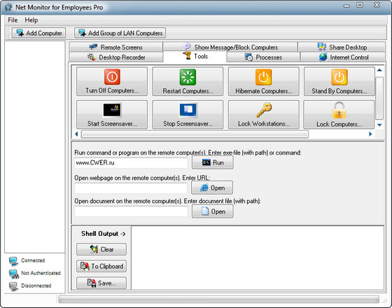
Task: Click the Not Authenticated legend icon
Action: 14,274
